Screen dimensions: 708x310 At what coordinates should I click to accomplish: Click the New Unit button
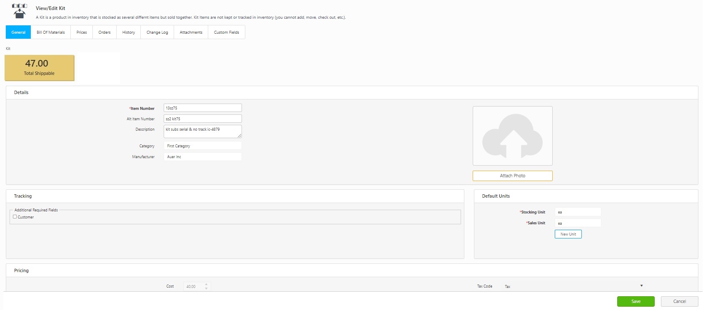(568, 234)
